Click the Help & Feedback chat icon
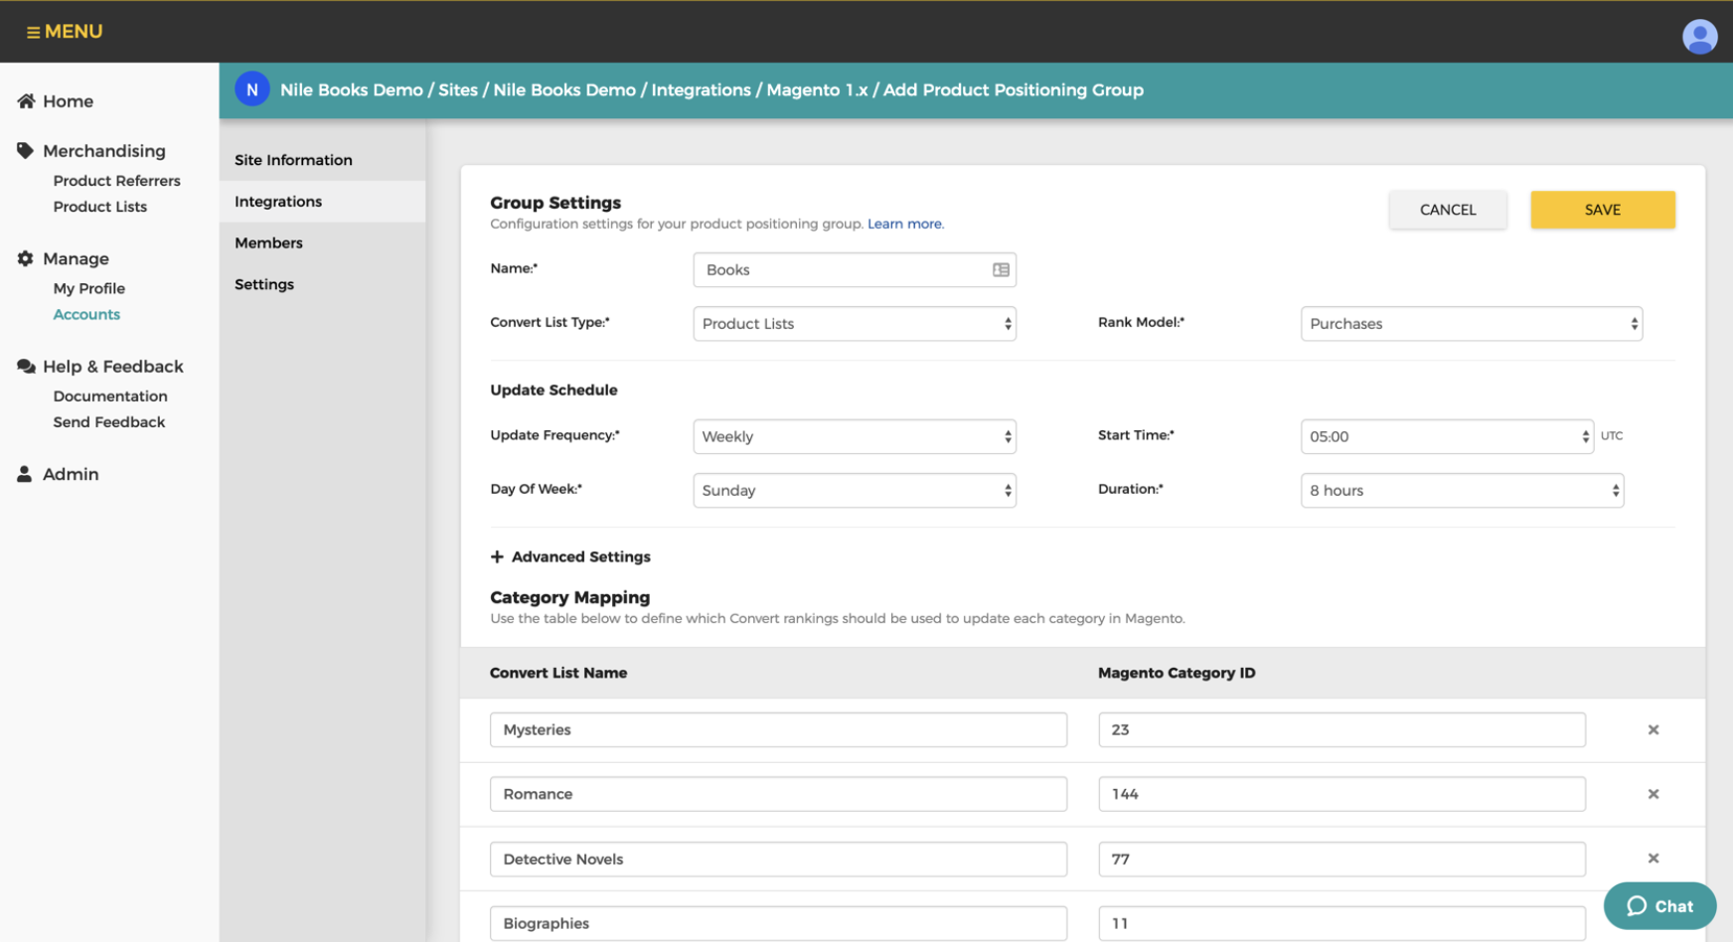1733x942 pixels. click(26, 367)
